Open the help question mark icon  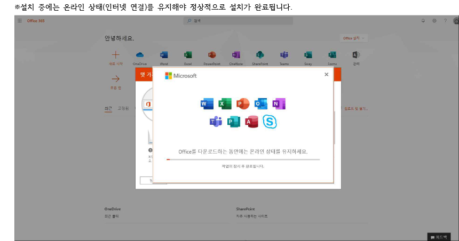click(445, 21)
